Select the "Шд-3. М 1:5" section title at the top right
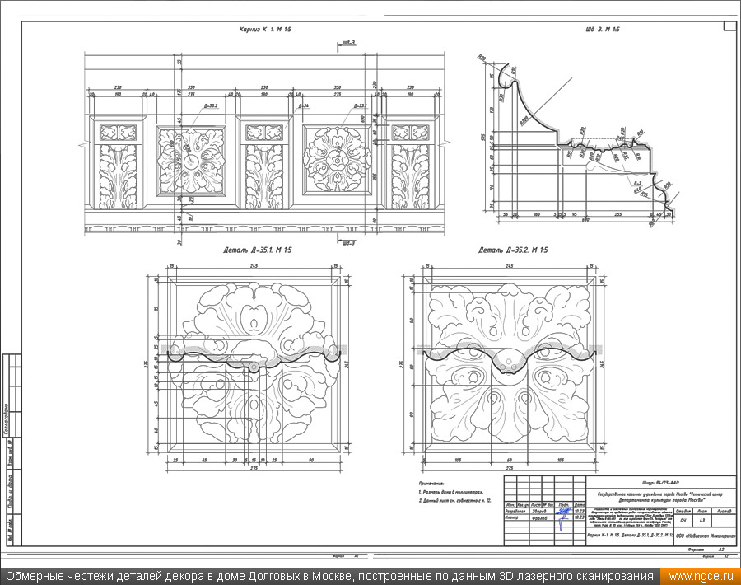741x585 pixels. coord(602,30)
